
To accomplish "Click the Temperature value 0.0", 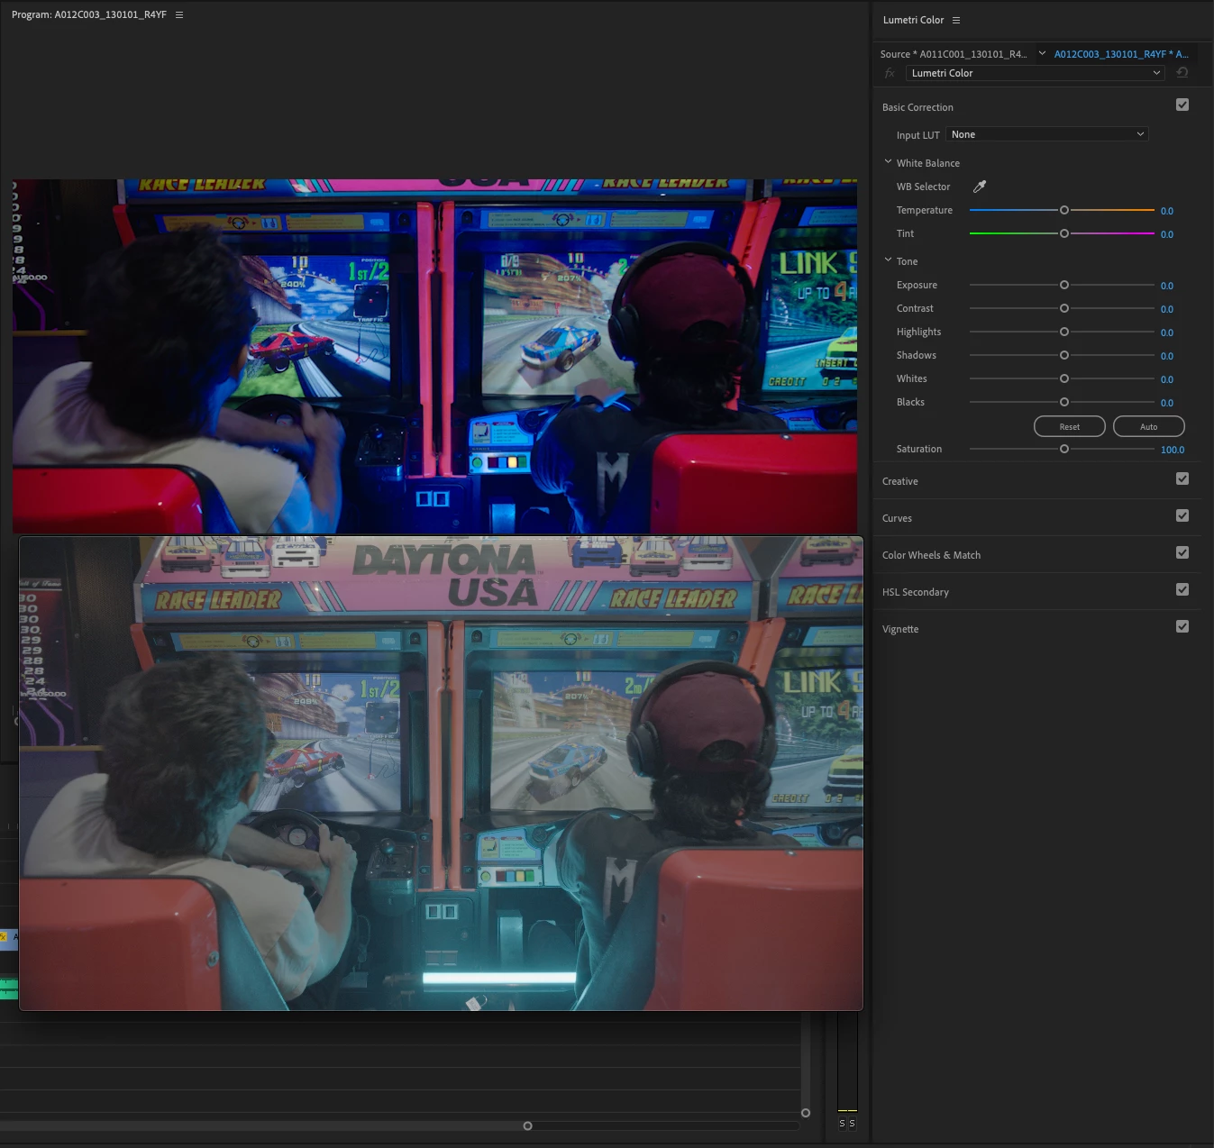I will coord(1167,211).
